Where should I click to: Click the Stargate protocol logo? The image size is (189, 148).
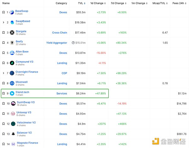[12, 33]
